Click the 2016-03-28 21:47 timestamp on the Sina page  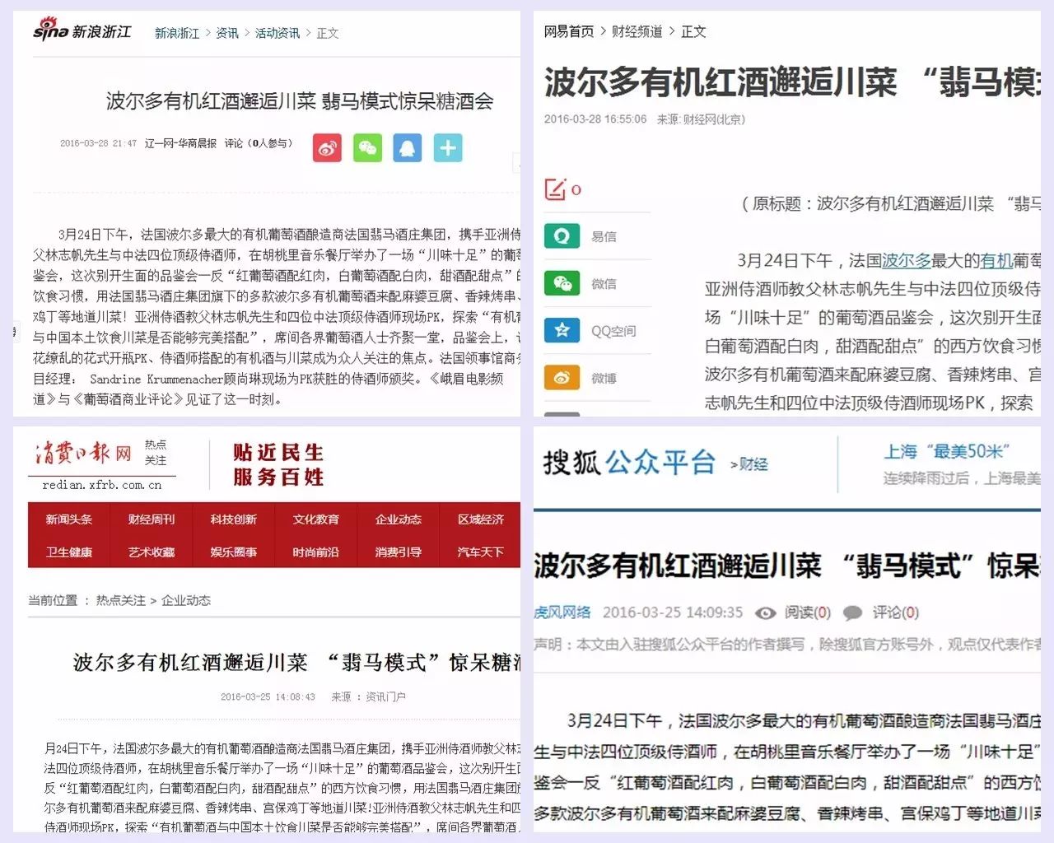point(98,143)
